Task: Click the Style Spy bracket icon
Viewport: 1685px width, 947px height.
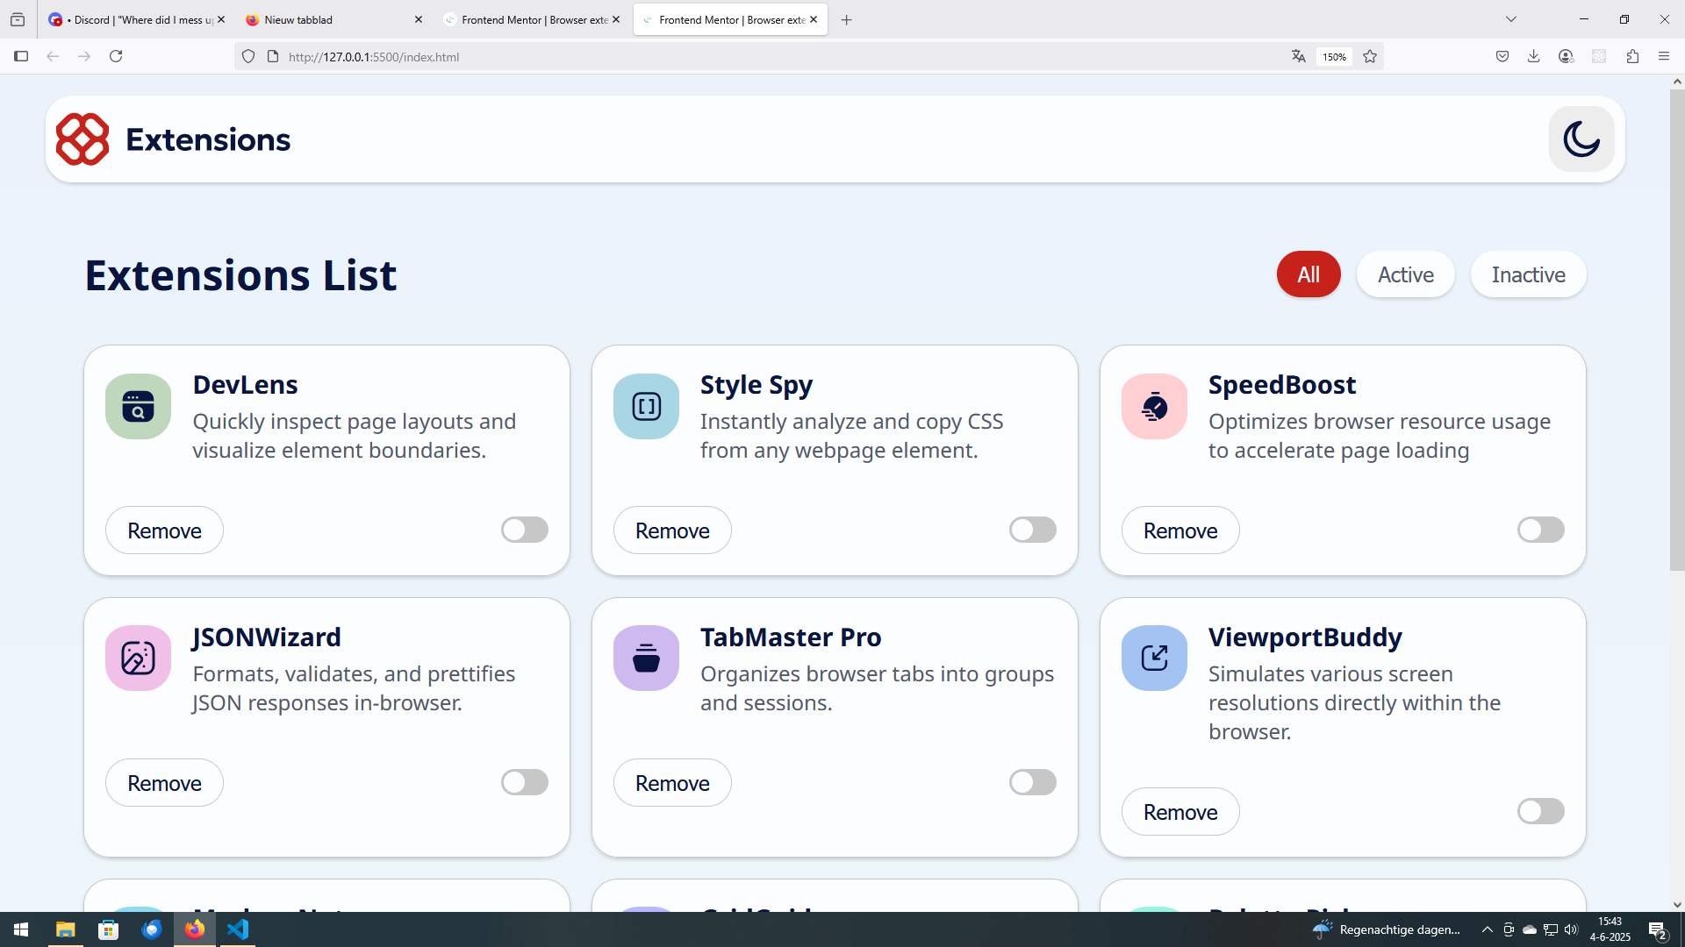Action: click(646, 407)
